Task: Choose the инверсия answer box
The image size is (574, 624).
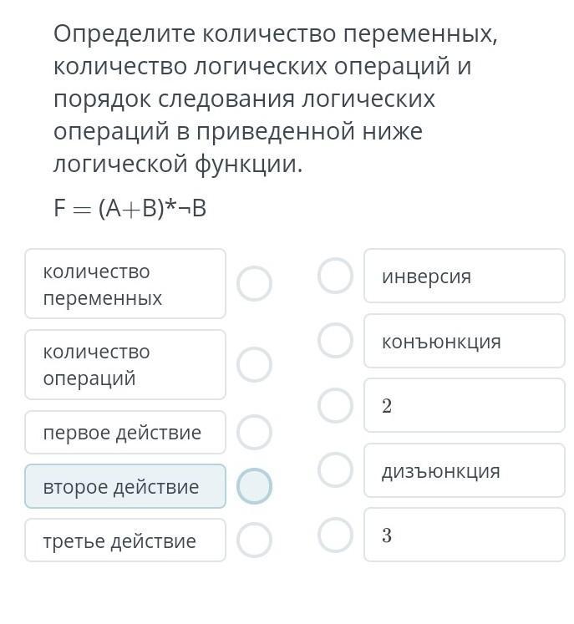Action: [465, 276]
